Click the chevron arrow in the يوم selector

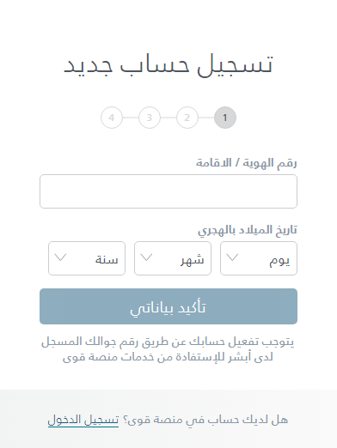click(x=232, y=257)
